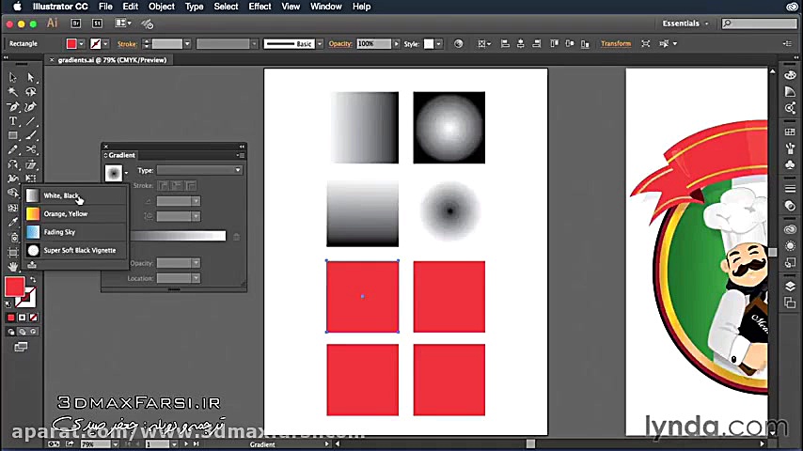The width and height of the screenshot is (803, 451).
Task: Click the delete gradient stop trash icon
Action: pos(236,237)
